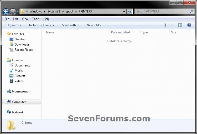
Task: Open the Videos library
Action: [19, 81]
